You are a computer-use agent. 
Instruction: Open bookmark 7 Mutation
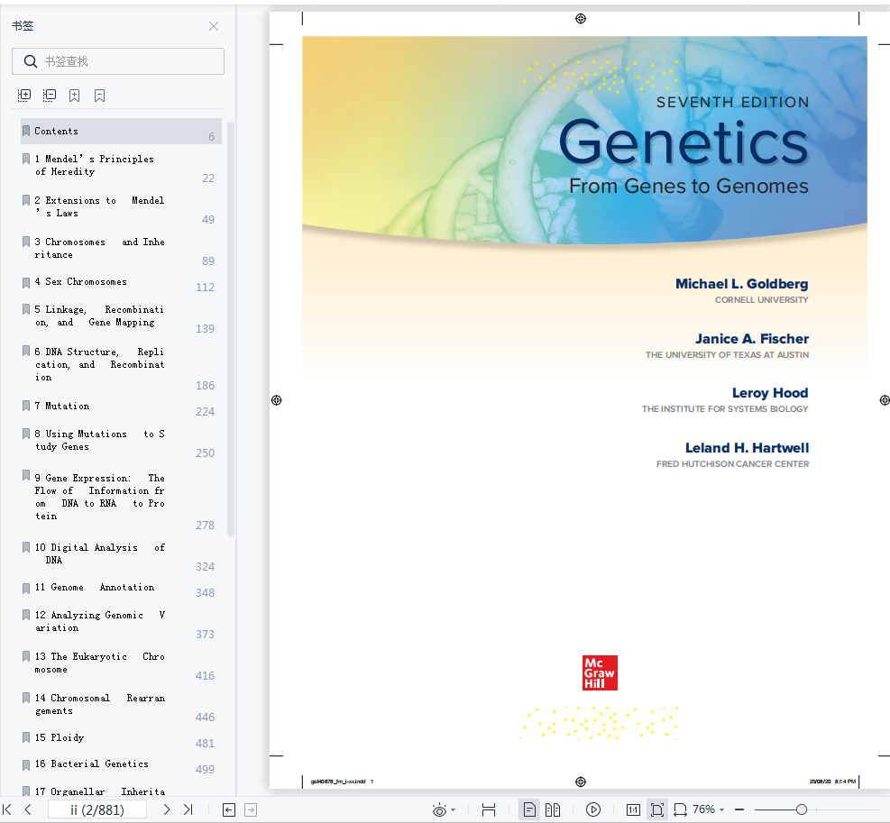[121, 406]
